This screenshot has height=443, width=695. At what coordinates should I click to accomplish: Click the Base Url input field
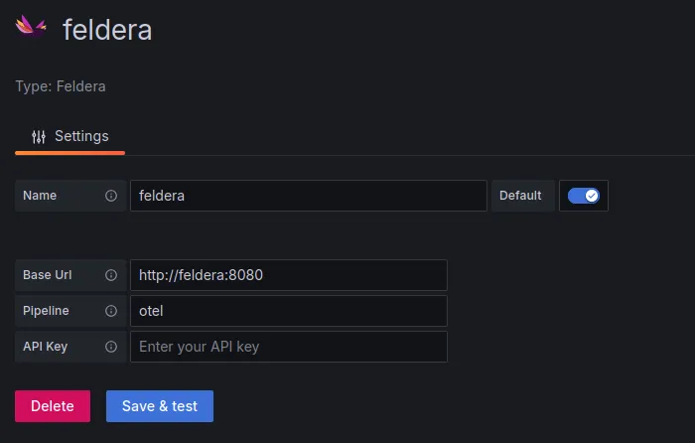point(289,275)
